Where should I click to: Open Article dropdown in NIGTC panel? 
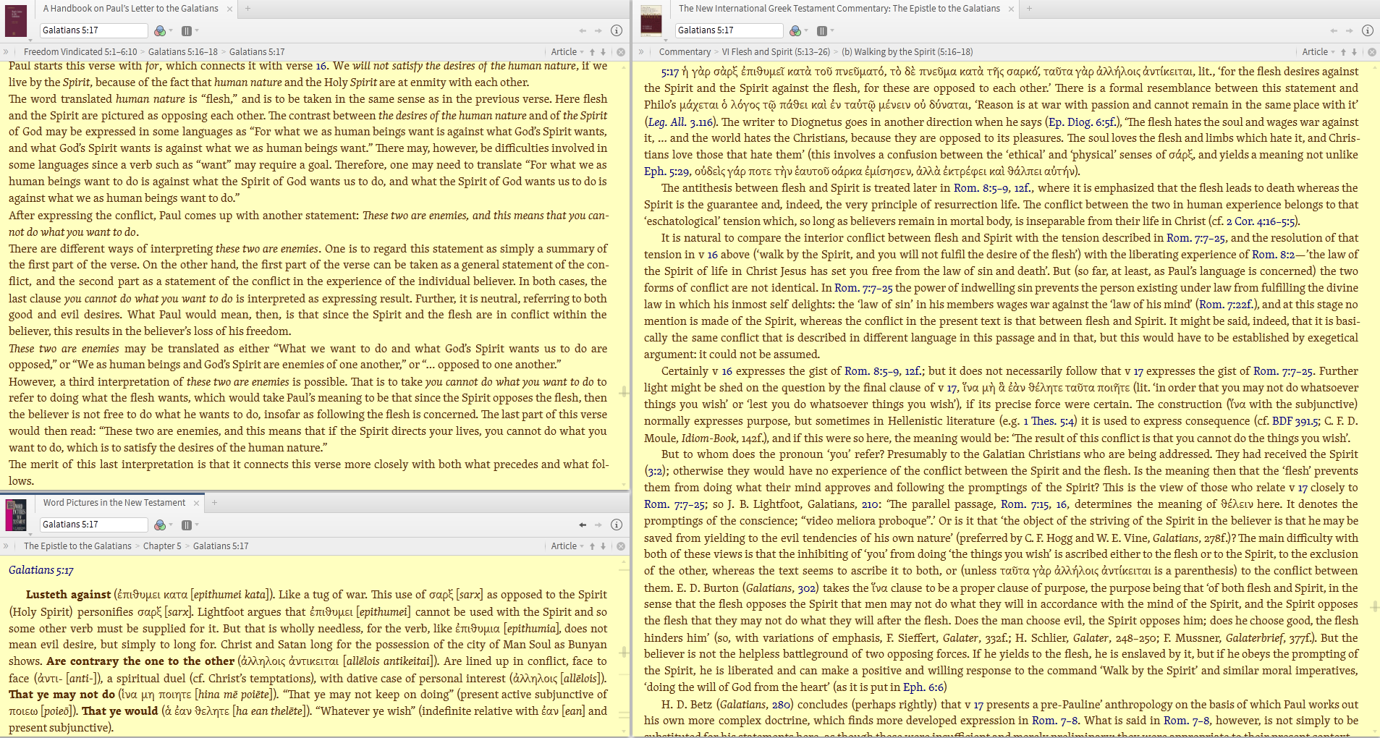[1318, 52]
